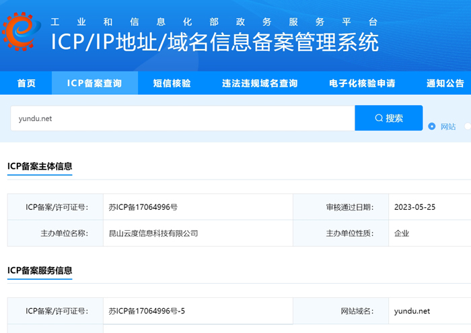This screenshot has width=471, height=333.
Task: Click company name 昆山云度信息科技有限公司
Action: [x=153, y=233]
